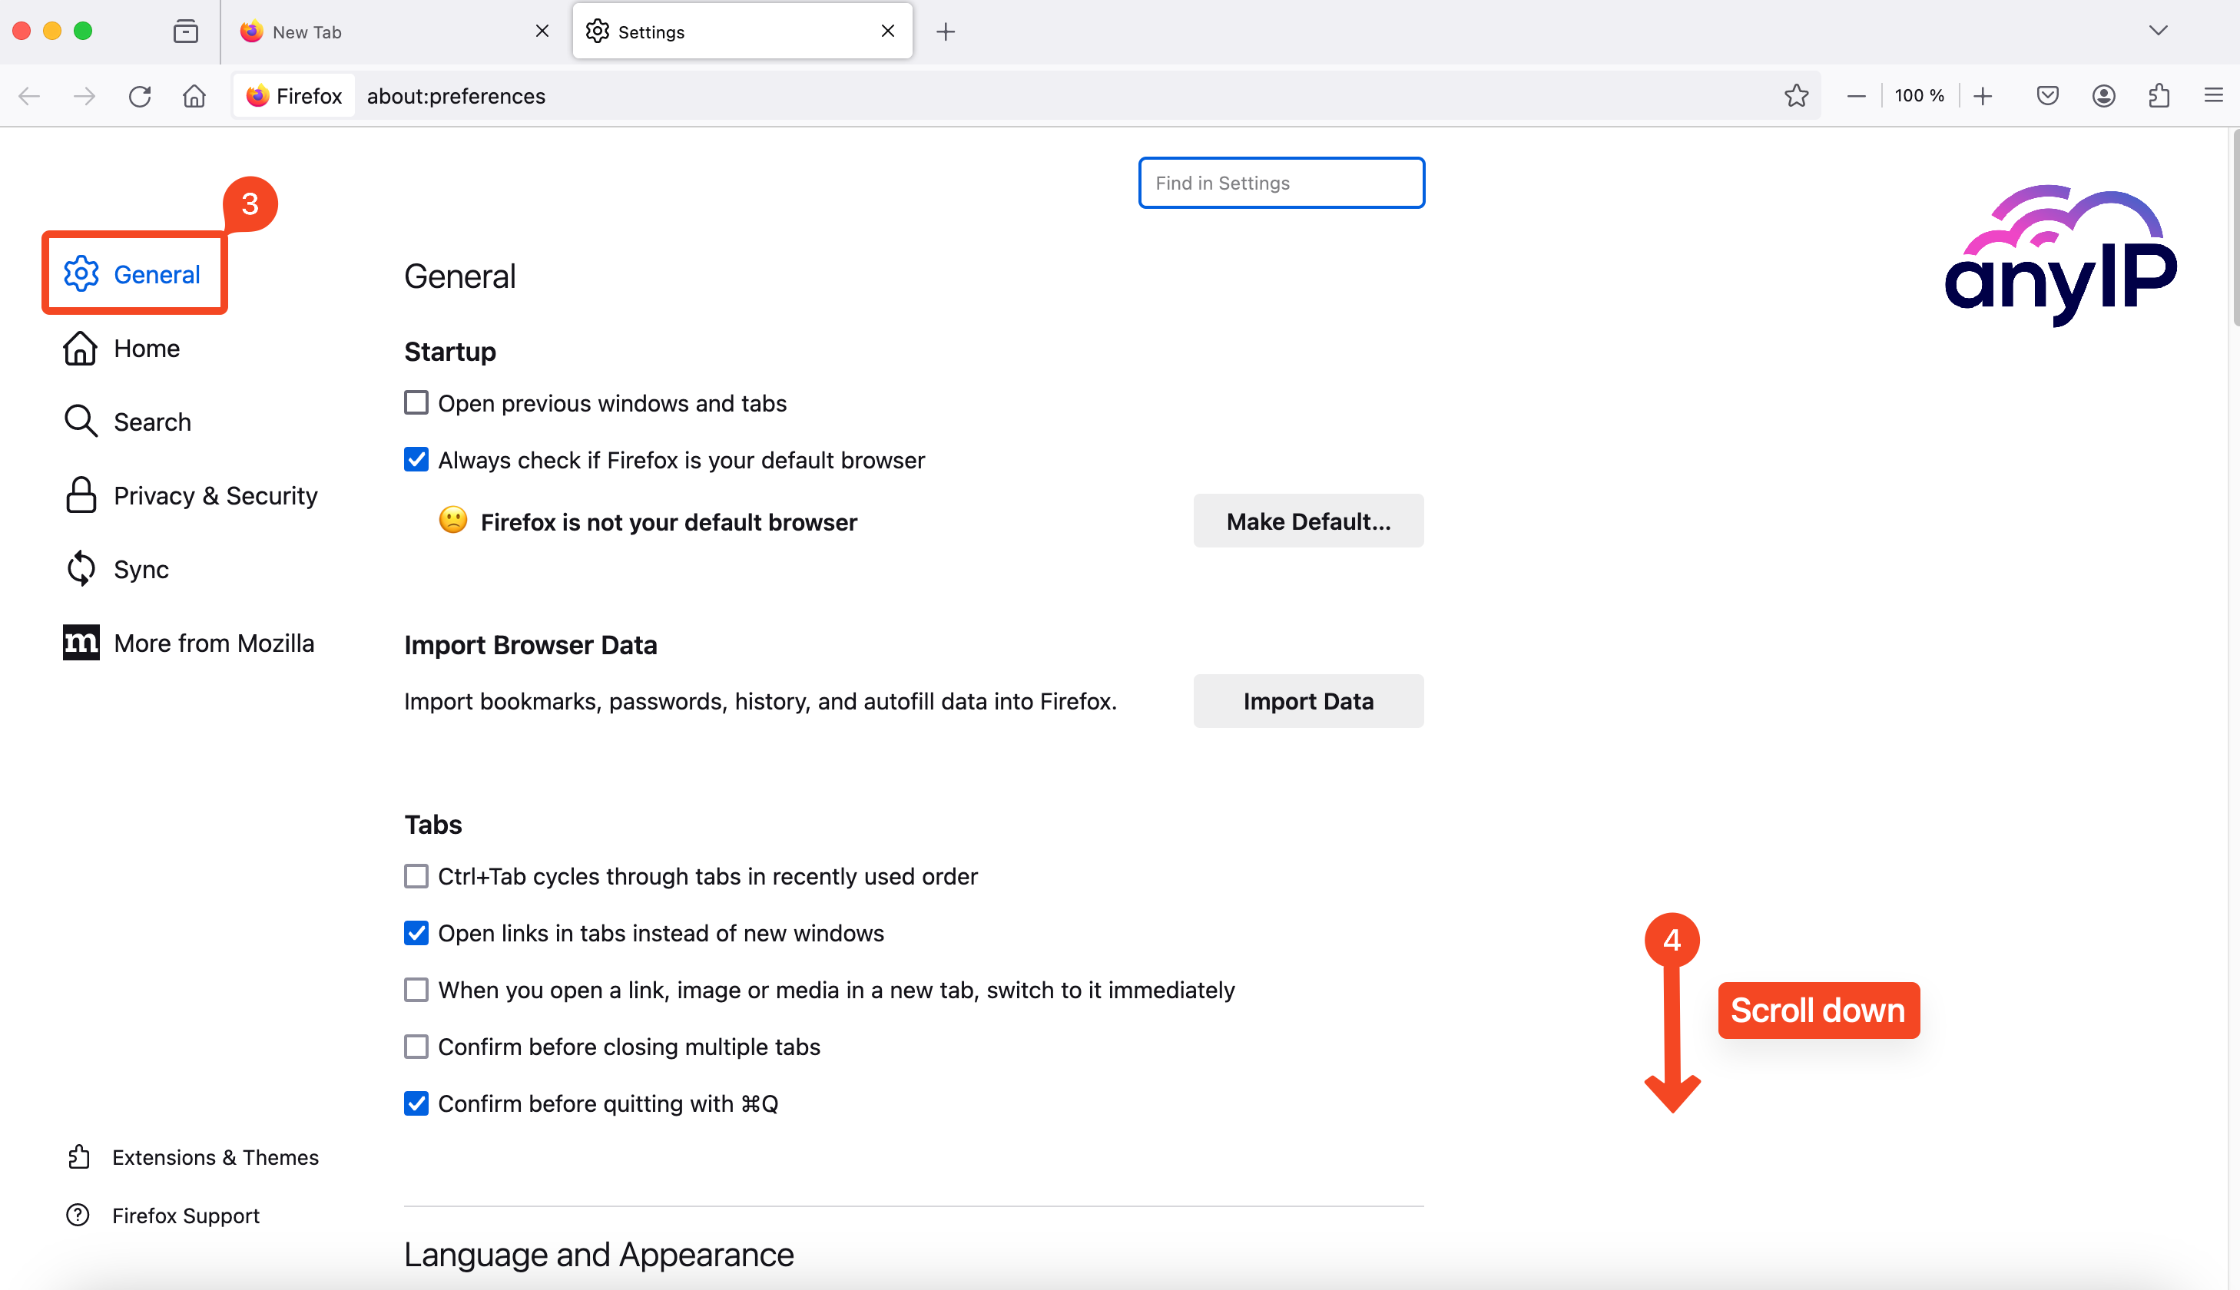Click the Import Data button
Image resolution: width=2240 pixels, height=1290 pixels.
pos(1309,700)
